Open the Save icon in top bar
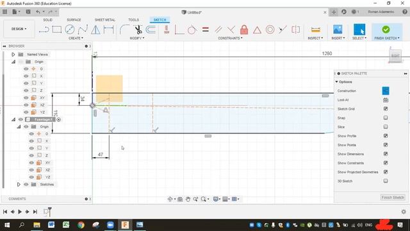410x231 pixels. [28, 12]
